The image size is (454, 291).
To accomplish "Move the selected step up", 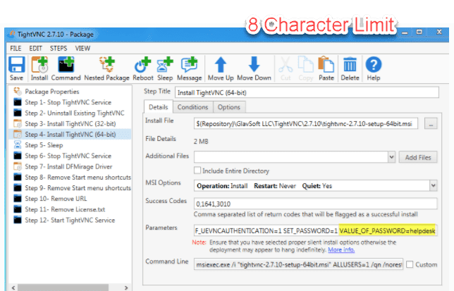I will (x=221, y=68).
